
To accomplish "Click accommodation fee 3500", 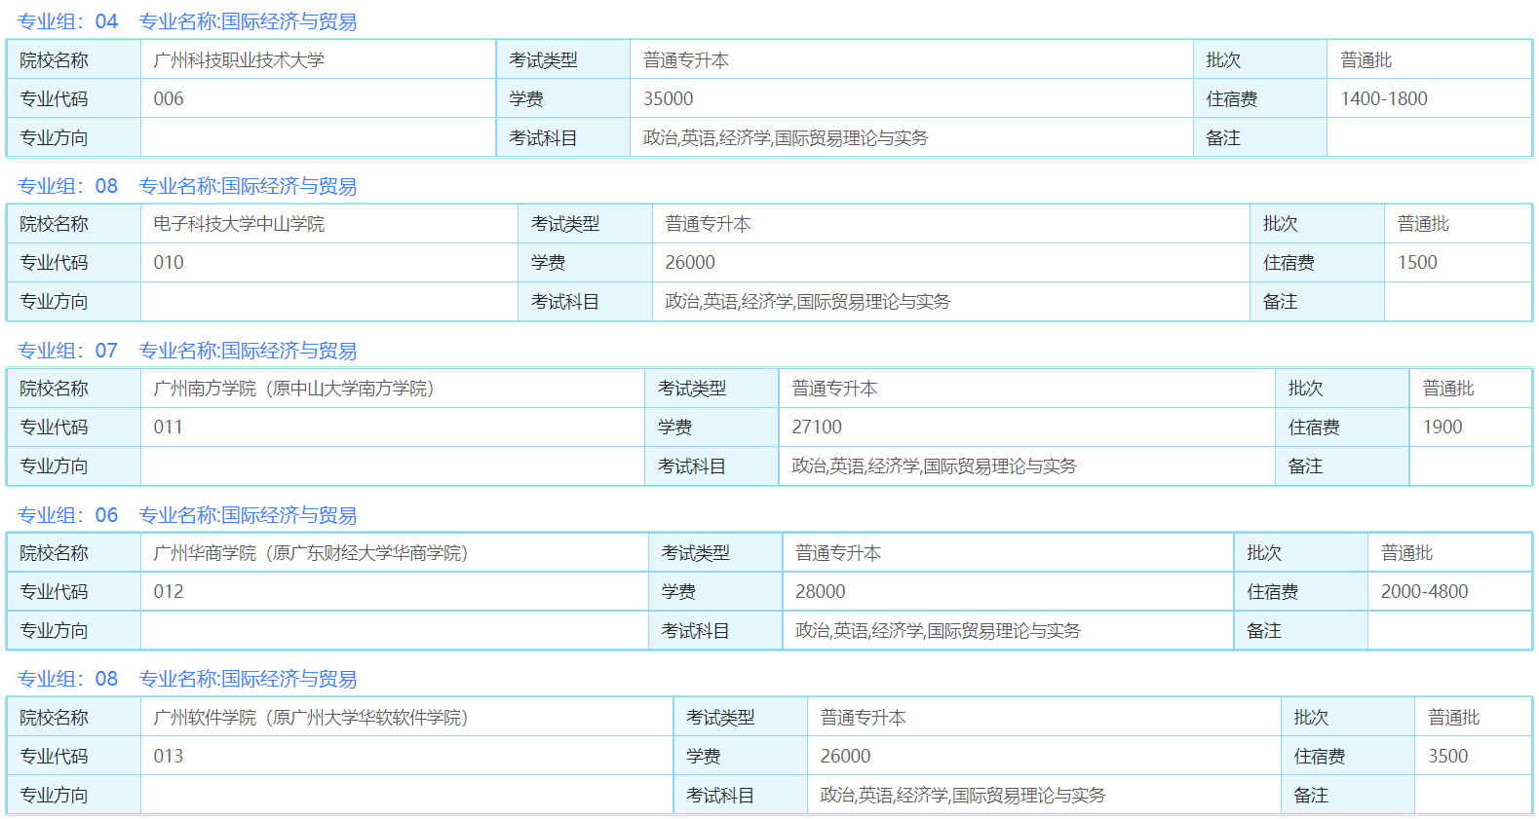I will coord(1448,757).
